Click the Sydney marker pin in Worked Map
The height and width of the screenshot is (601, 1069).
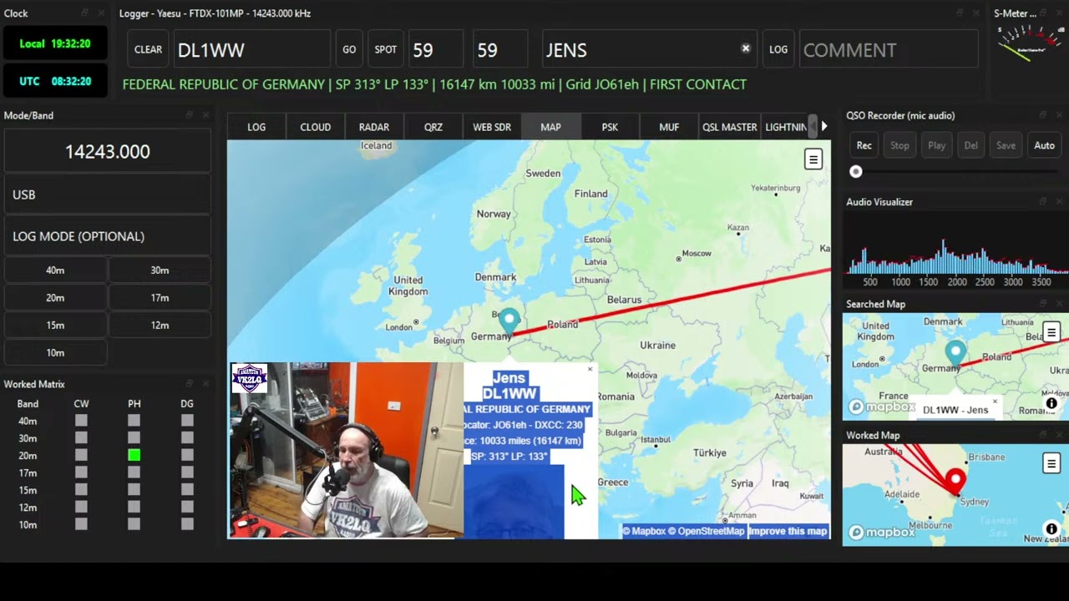pos(955,481)
